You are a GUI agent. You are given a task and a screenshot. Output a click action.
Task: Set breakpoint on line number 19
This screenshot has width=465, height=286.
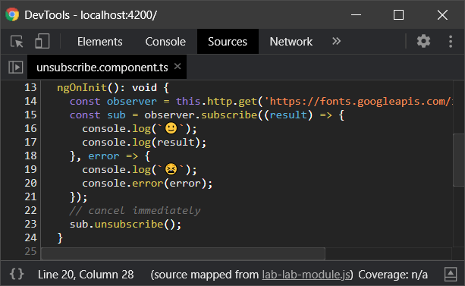[30, 169]
